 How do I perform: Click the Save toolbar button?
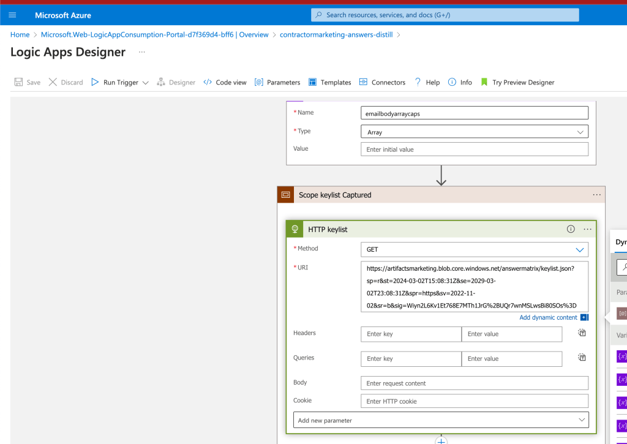tap(27, 83)
